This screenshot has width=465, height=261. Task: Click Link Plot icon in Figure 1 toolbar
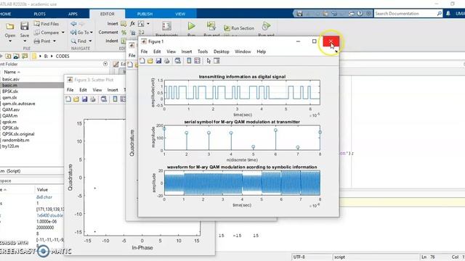177,61
